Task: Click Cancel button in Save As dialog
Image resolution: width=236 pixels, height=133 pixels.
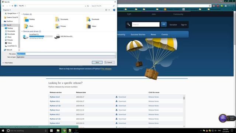Action: (110, 62)
